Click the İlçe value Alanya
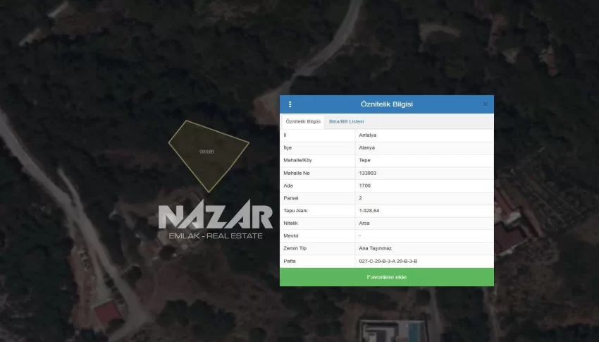Screen dimensions: 599x342 coord(367,147)
